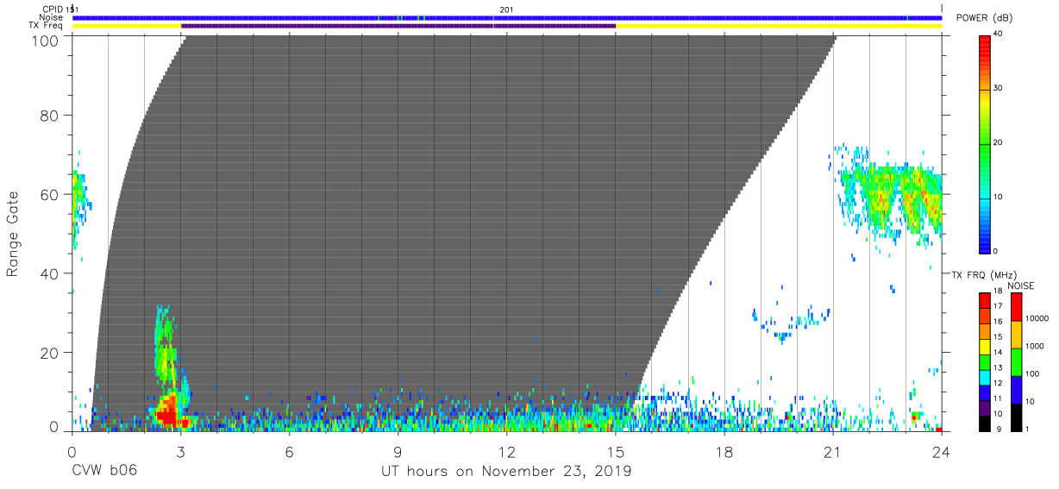Image resolution: width=1059 pixels, height=489 pixels.
Task: Click the 1000 label on NOISE colorbar
Action: 1034,346
